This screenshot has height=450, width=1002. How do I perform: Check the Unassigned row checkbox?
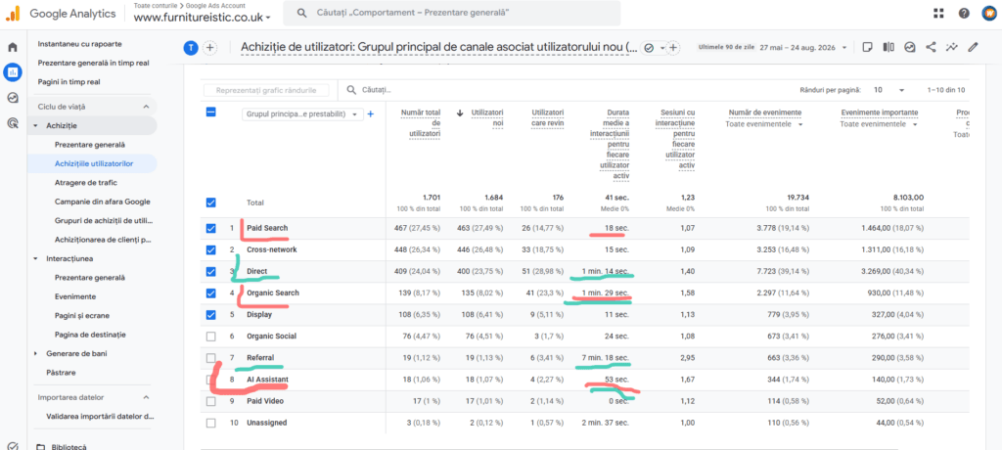point(211,424)
